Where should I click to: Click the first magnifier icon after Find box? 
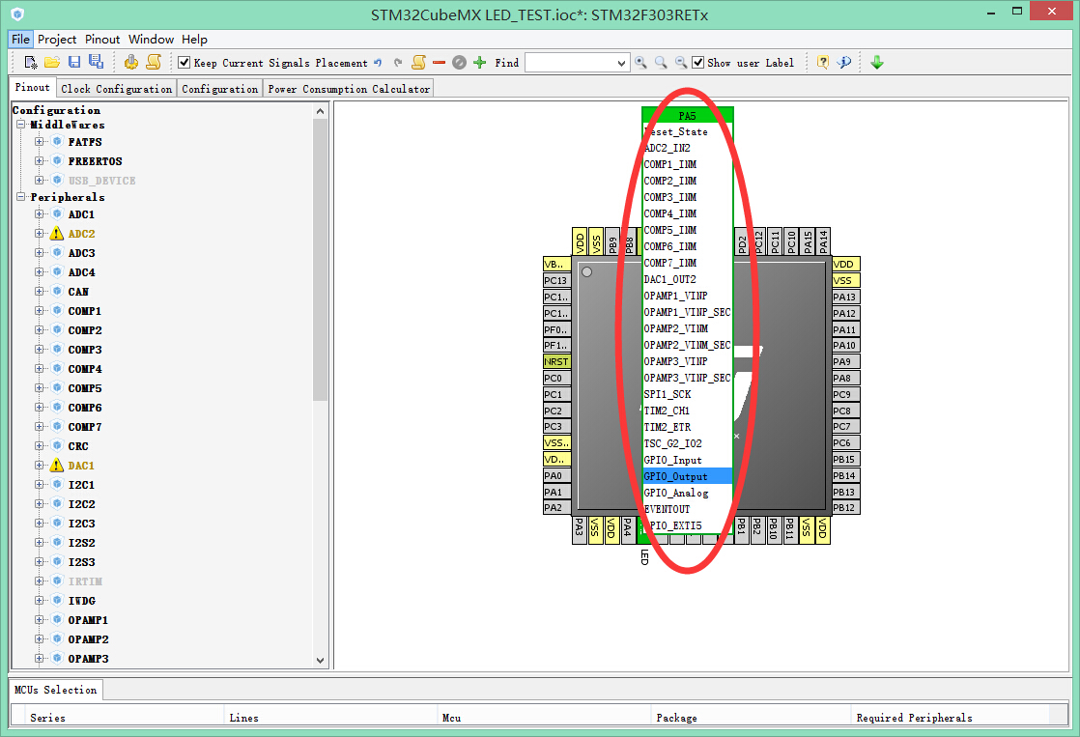click(x=641, y=63)
